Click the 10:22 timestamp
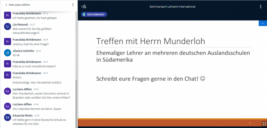This screenshot has width=267, height=128. tap(32, 25)
